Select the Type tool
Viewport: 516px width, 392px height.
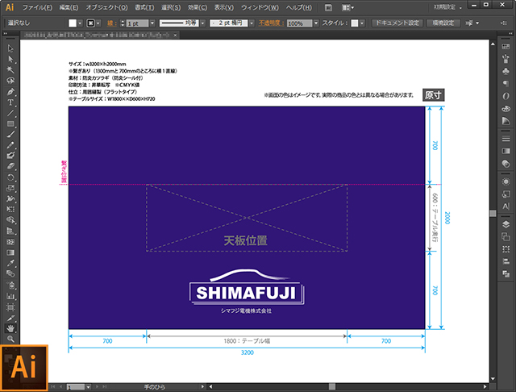coord(10,102)
